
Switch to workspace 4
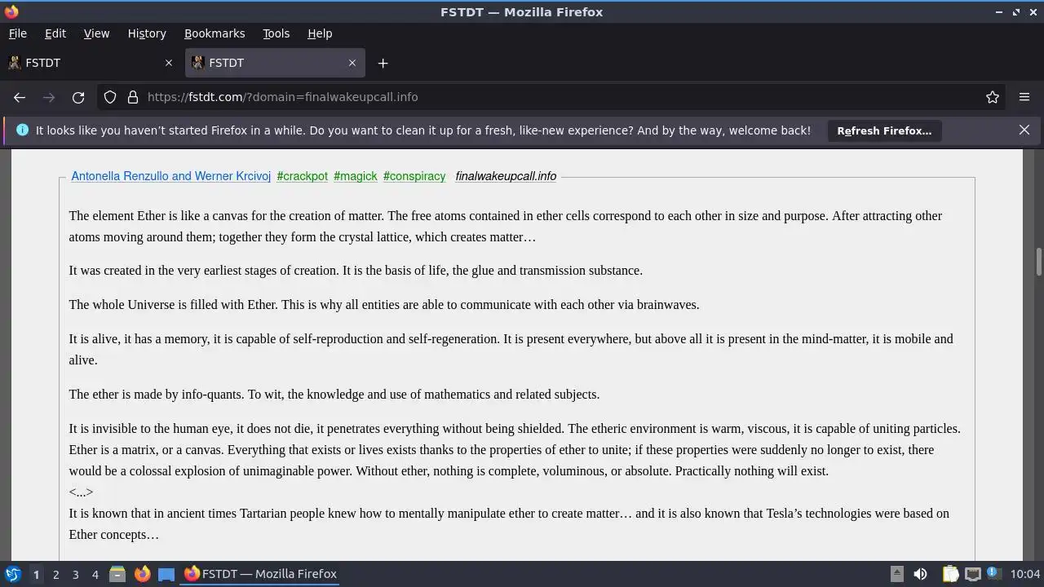95,574
